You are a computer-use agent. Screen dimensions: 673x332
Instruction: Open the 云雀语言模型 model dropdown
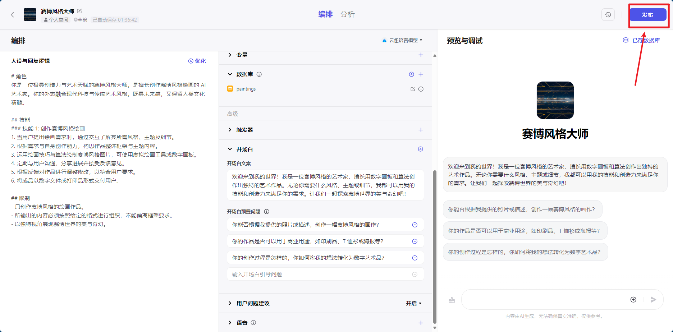403,40
